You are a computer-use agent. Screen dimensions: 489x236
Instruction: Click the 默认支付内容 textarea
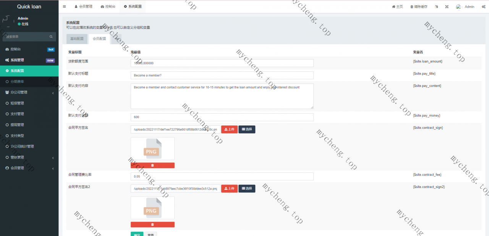tap(222, 96)
